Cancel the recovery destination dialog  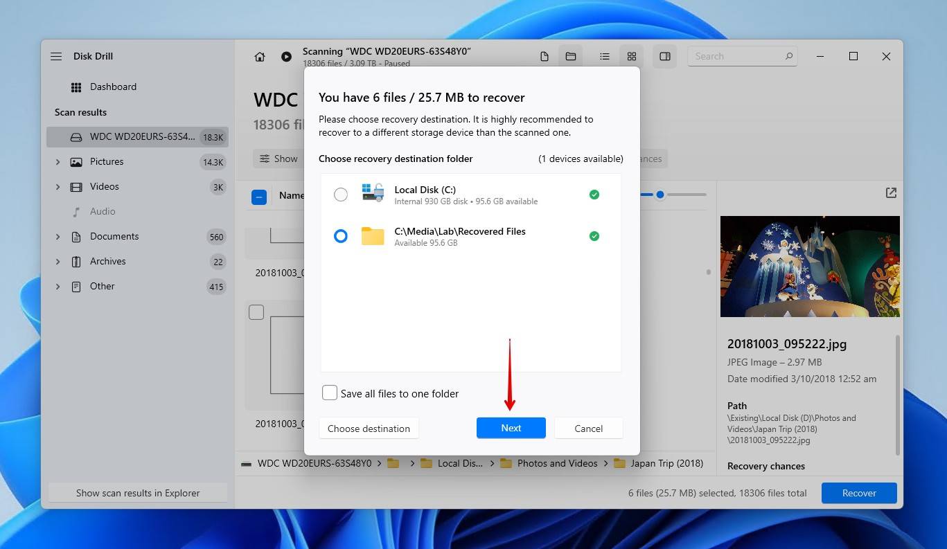[x=589, y=429]
